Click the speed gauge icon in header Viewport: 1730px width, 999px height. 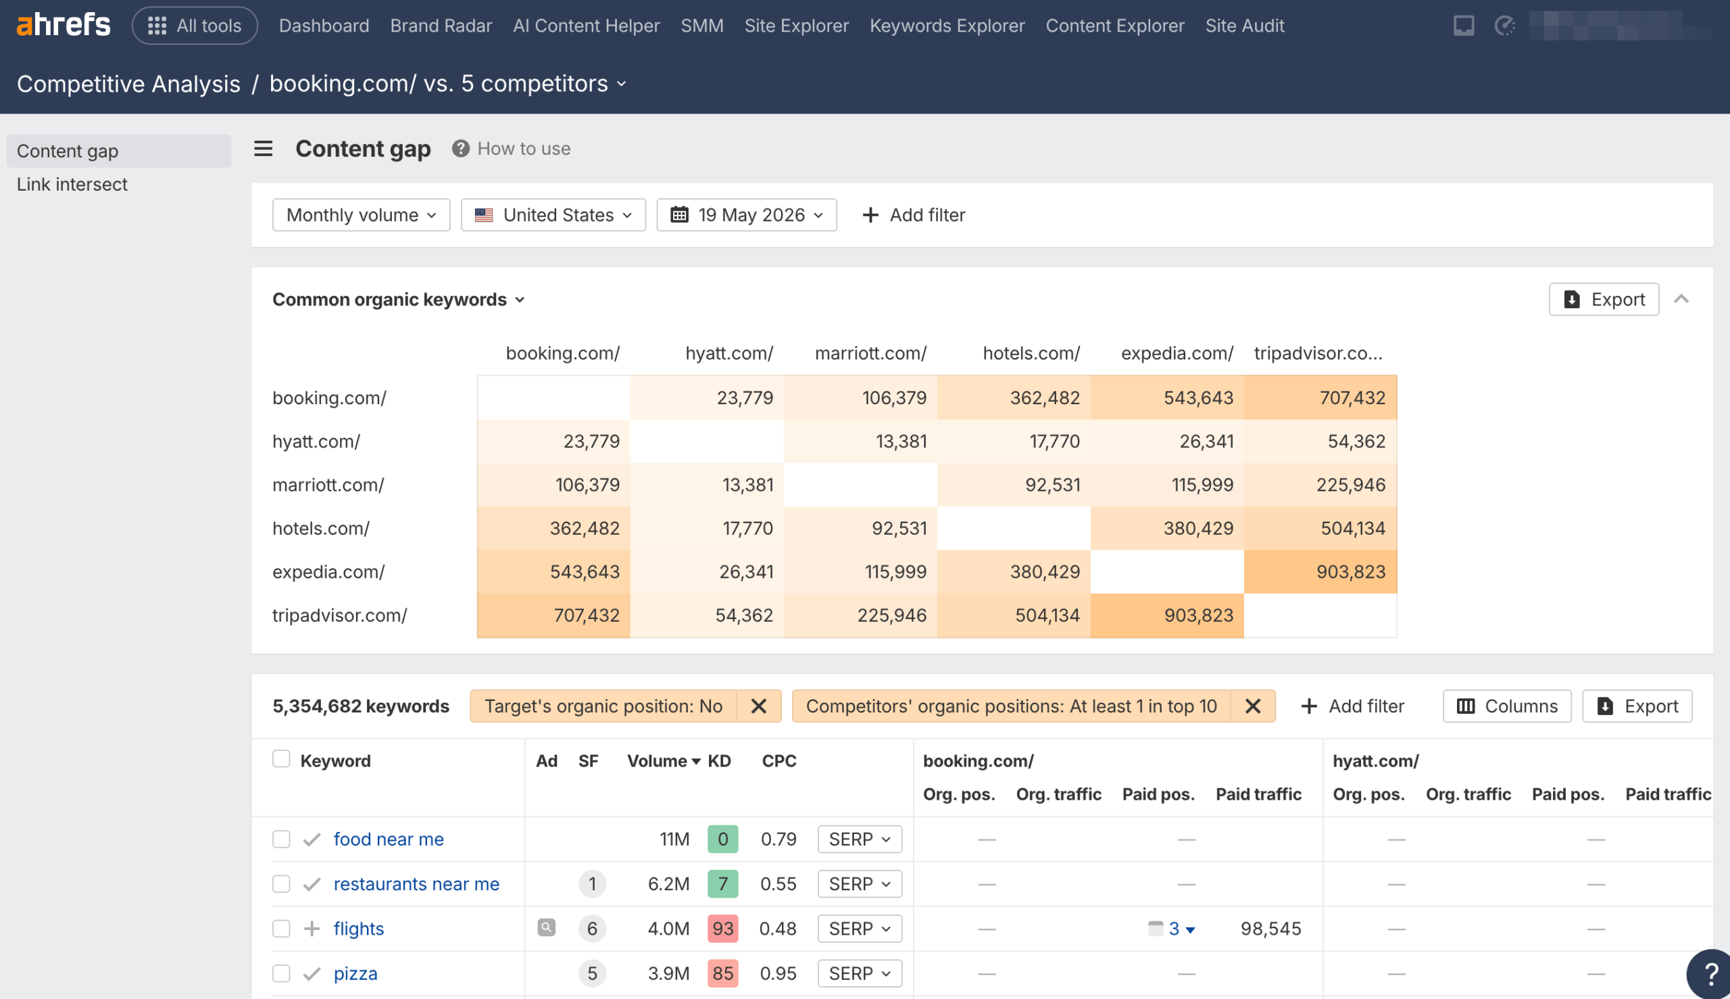click(1504, 26)
